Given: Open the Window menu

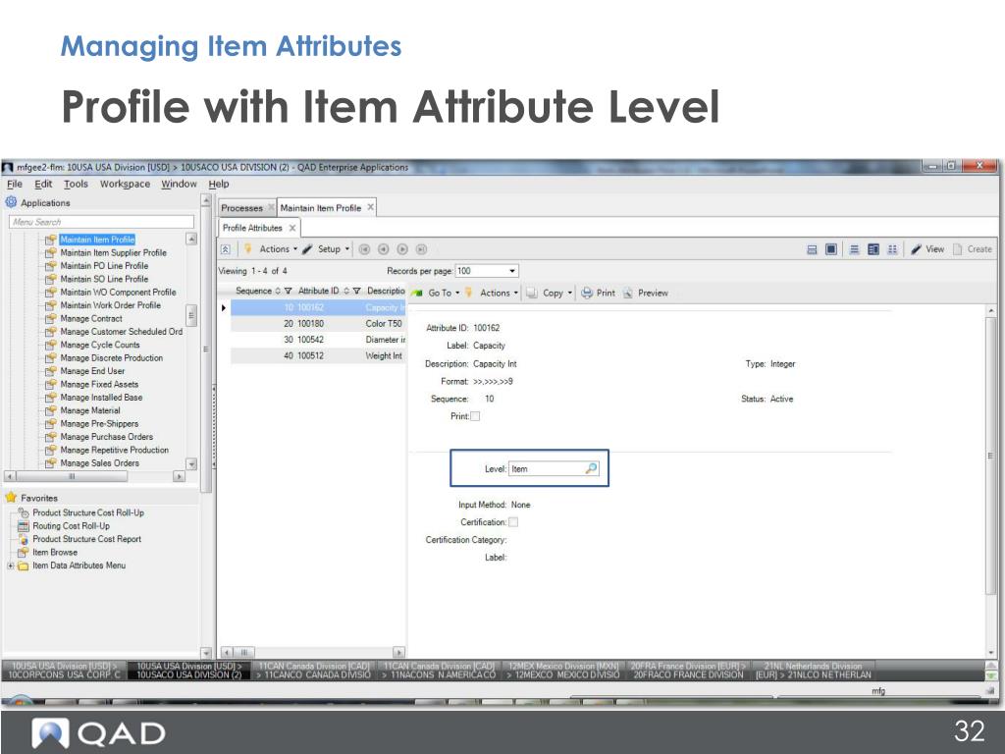Looking at the screenshot, I should [179, 184].
